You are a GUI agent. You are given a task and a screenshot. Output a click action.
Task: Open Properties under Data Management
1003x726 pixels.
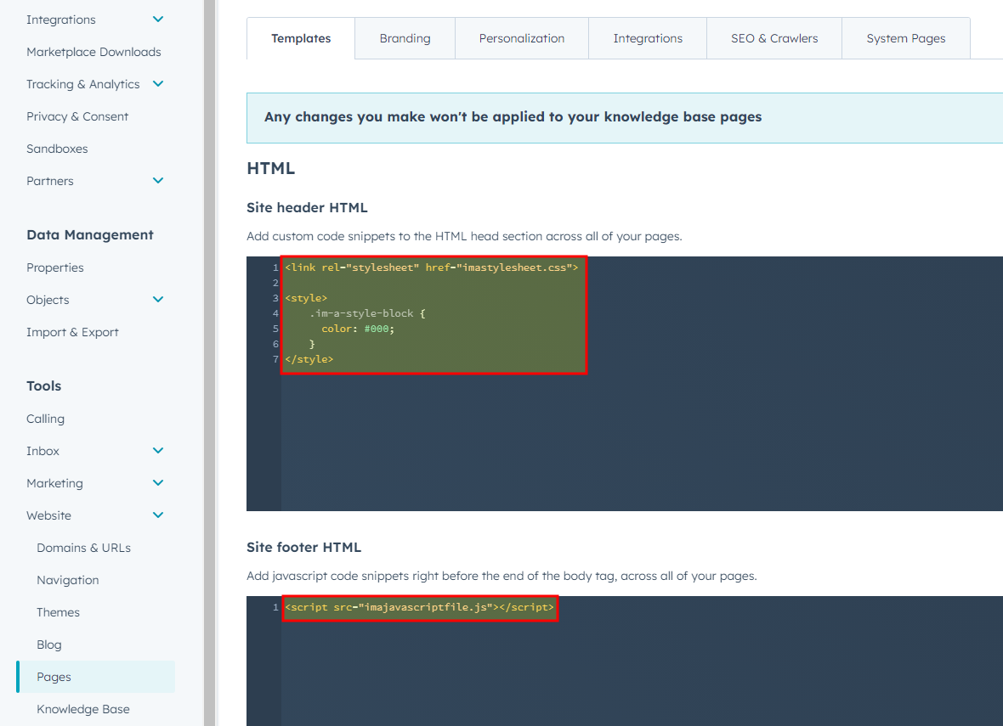tap(55, 267)
